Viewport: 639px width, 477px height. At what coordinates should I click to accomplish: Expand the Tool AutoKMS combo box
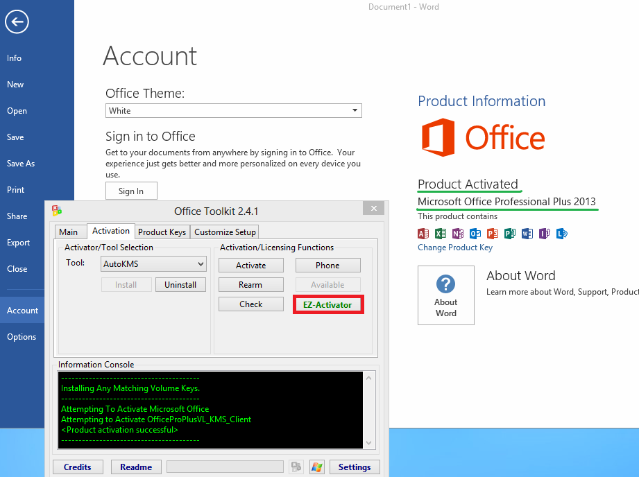coord(153,264)
